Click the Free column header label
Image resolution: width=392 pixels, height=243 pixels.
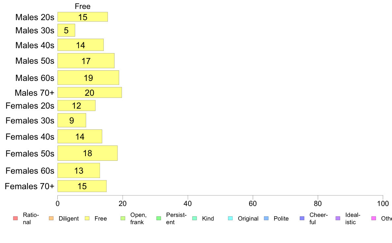(82, 7)
